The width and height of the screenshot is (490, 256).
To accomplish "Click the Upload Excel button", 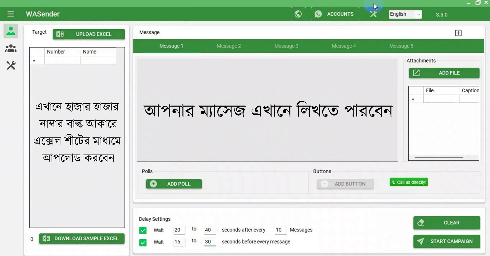I will (x=89, y=34).
